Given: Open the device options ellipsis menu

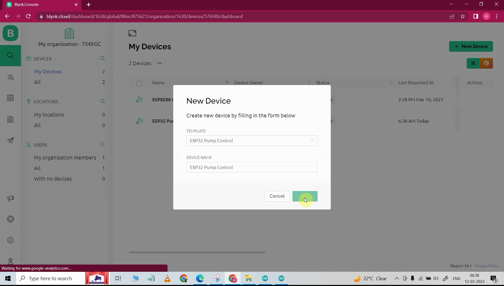Looking at the screenshot, I should [160, 63].
